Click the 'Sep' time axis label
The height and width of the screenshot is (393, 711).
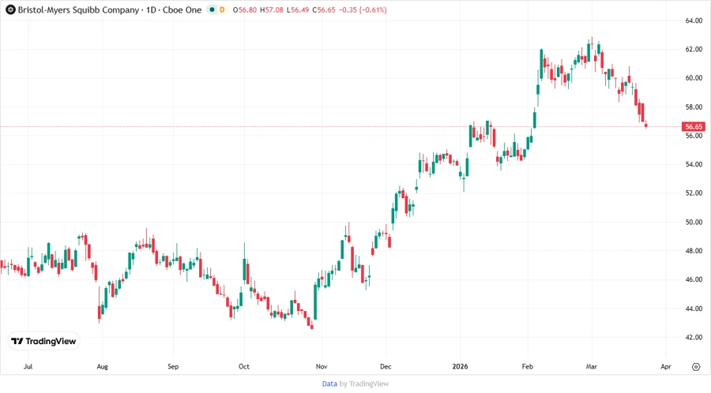173,366
